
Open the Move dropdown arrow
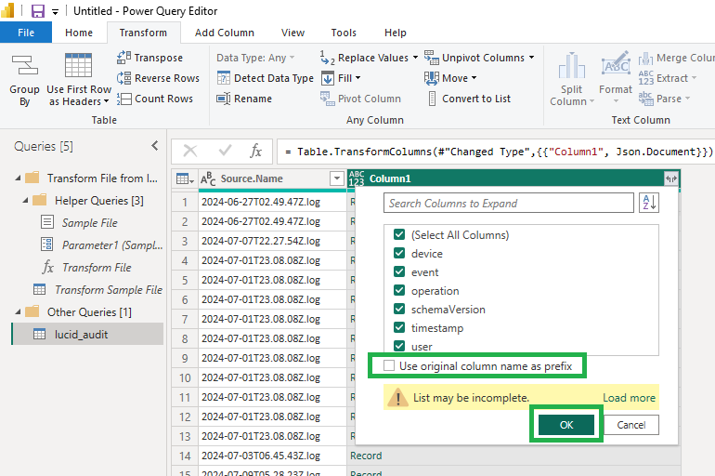tap(474, 78)
